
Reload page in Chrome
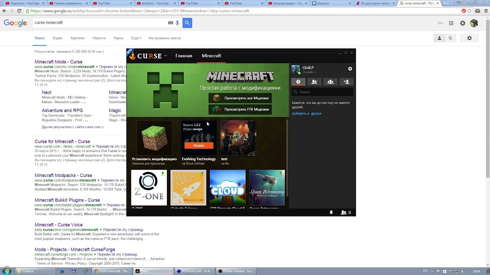[x=20, y=11]
